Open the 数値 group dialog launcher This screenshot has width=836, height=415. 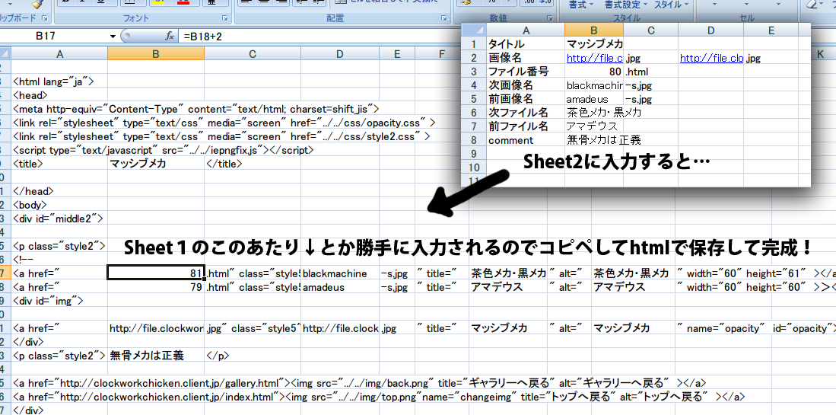pyautogui.click(x=549, y=18)
